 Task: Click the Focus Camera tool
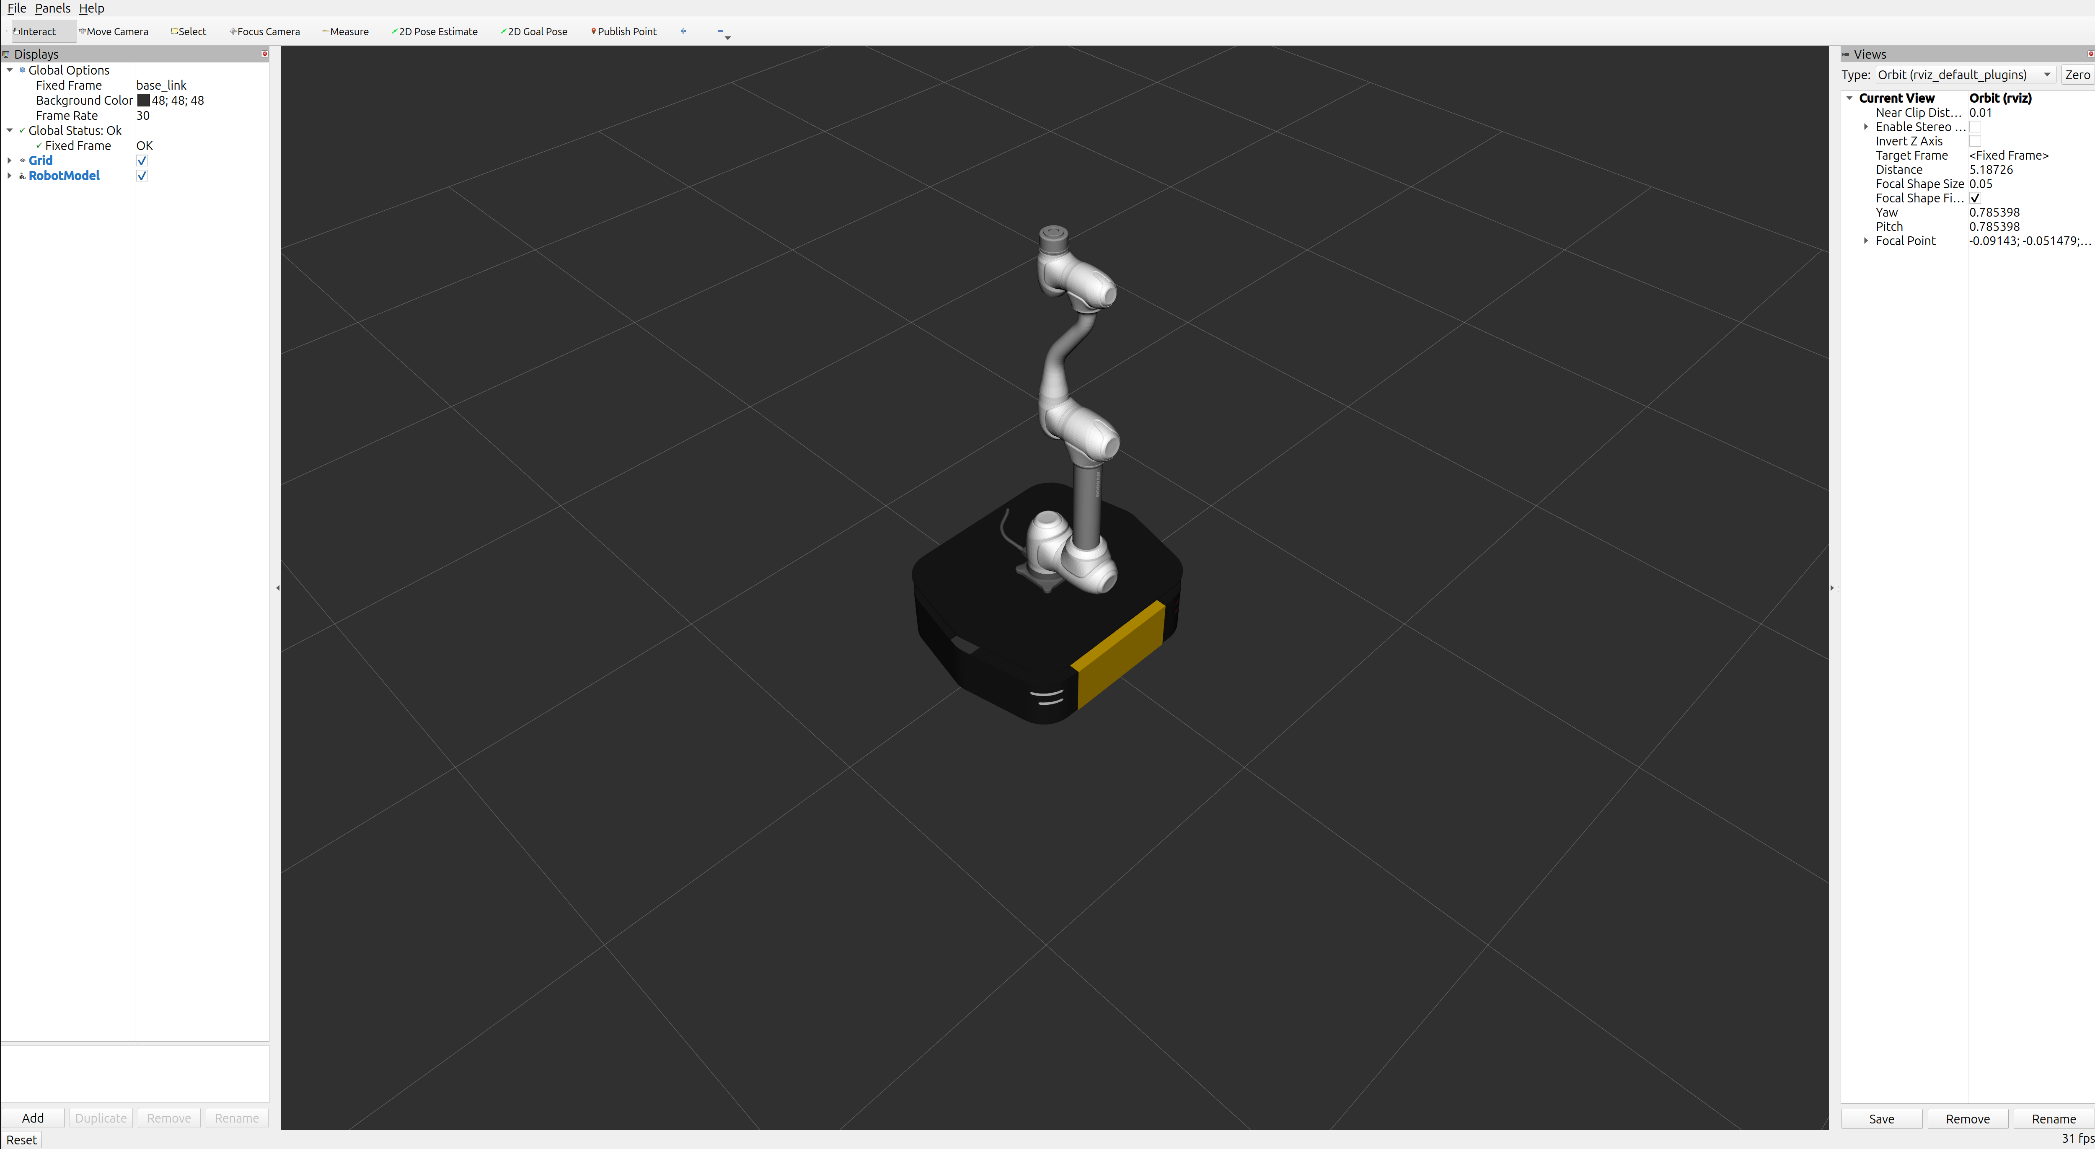(265, 32)
